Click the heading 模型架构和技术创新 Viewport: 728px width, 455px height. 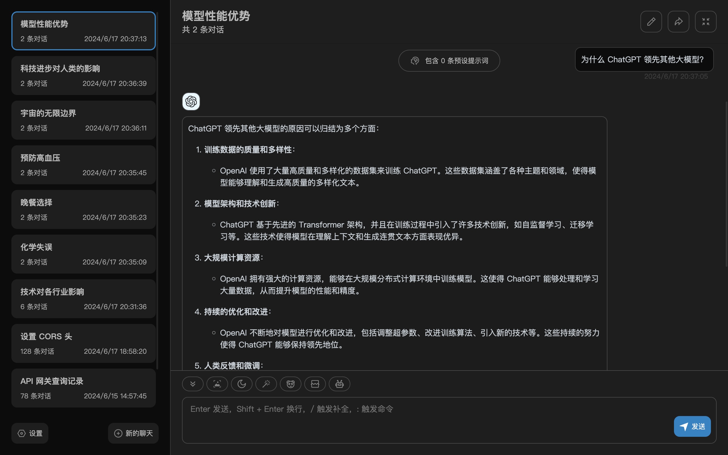click(240, 204)
